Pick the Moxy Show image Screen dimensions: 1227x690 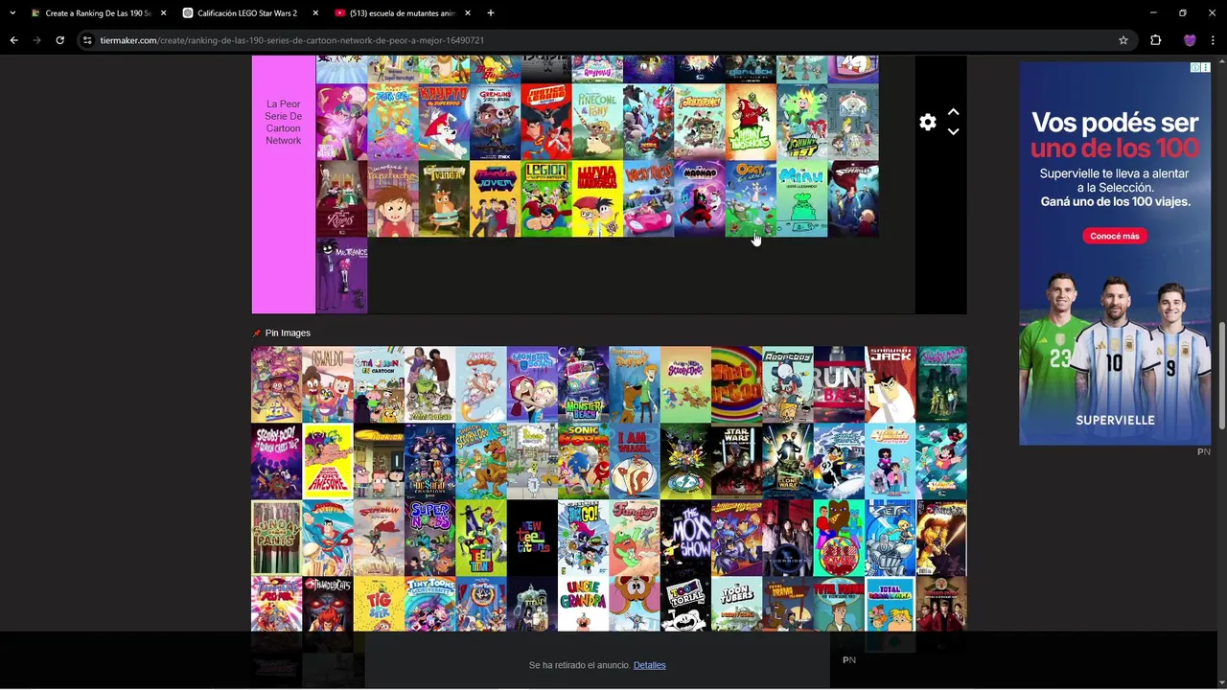coord(685,538)
